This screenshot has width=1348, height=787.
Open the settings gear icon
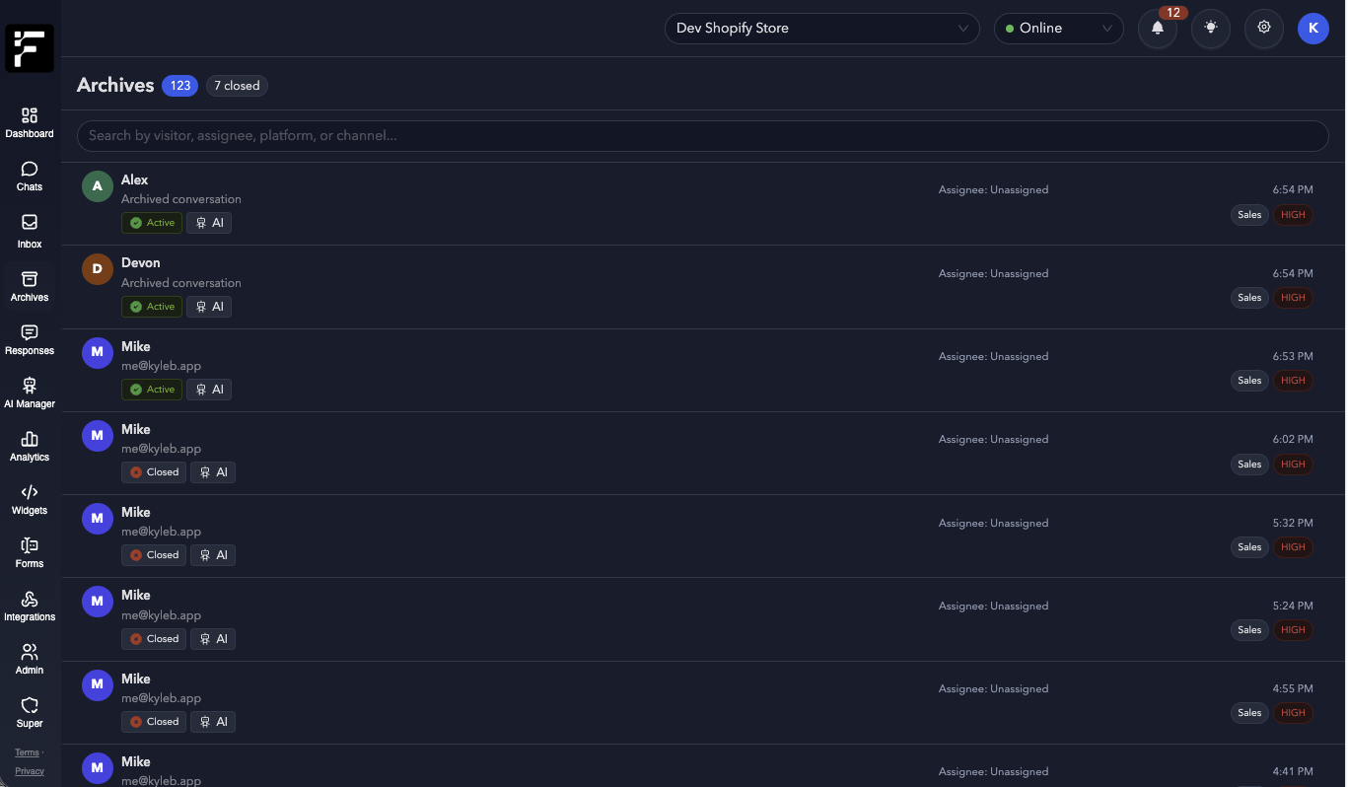[1264, 29]
